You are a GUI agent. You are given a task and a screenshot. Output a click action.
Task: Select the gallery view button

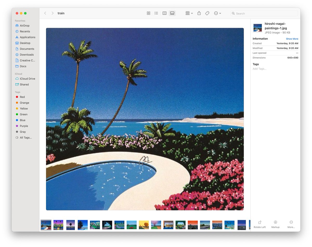(x=172, y=13)
